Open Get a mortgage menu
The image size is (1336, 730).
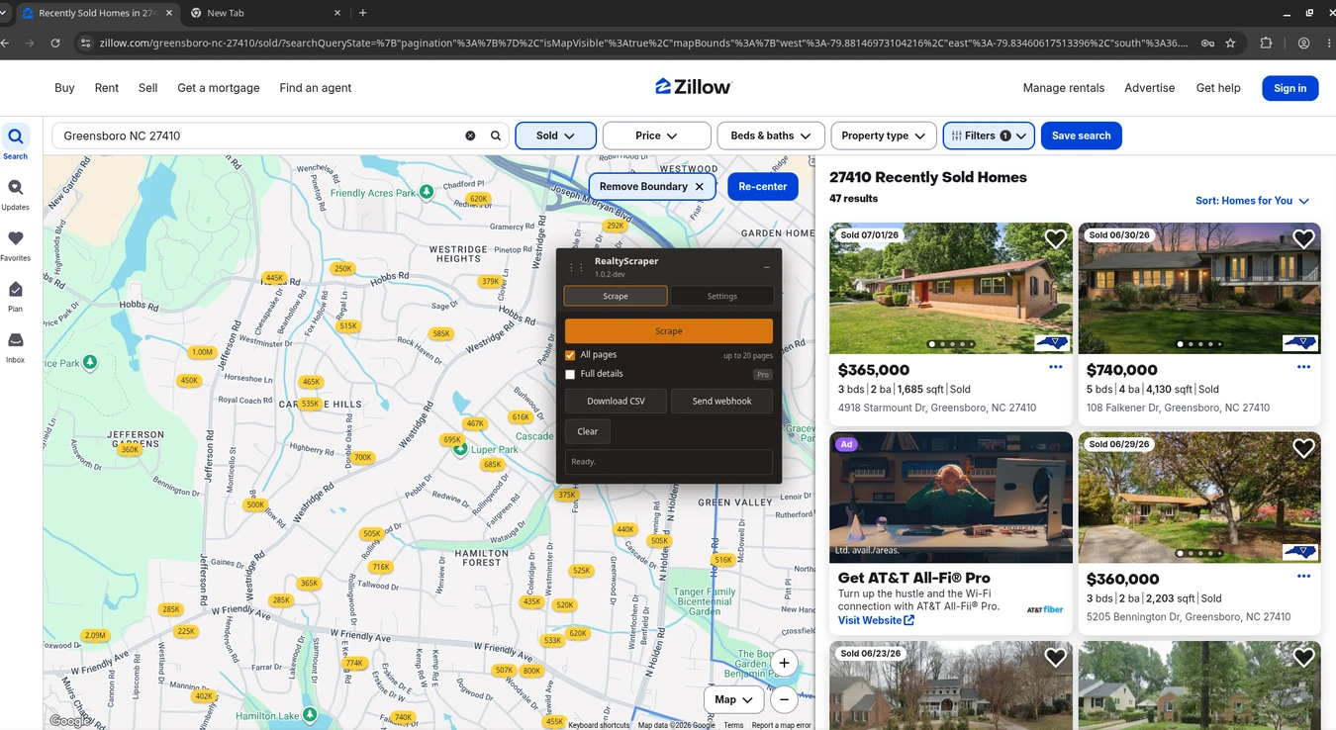pyautogui.click(x=219, y=88)
